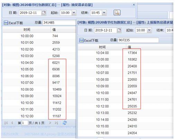Image resolution: width=175 pixels, height=140 pixels.
Task: Select time 10:03:00 in left table
Action: 27,56
